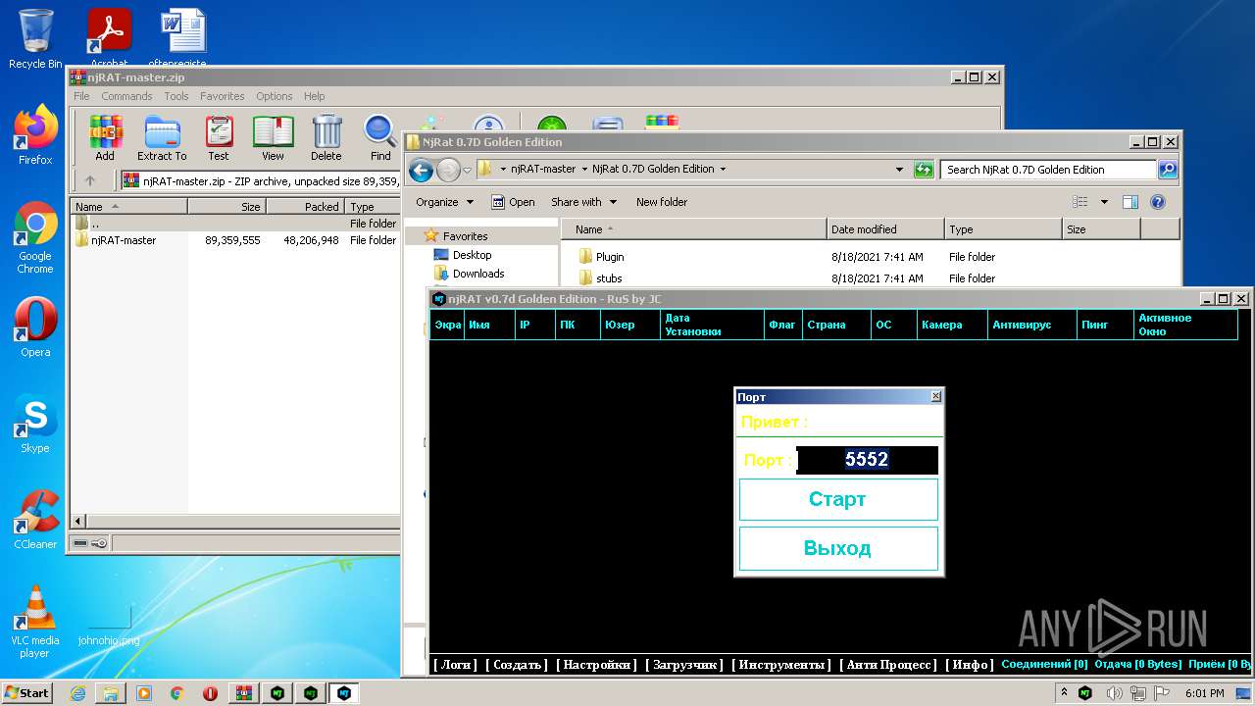
Task: Open the Start menu
Action: 27,693
